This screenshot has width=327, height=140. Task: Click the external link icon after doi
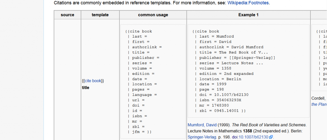pos(271,137)
